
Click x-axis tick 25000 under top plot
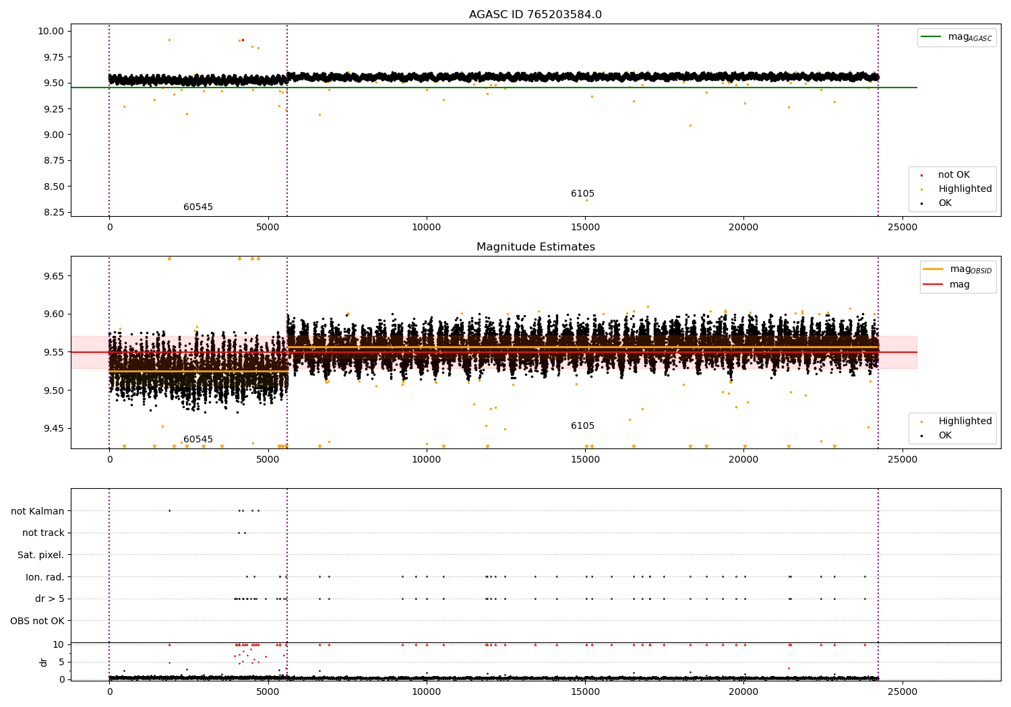(x=902, y=228)
